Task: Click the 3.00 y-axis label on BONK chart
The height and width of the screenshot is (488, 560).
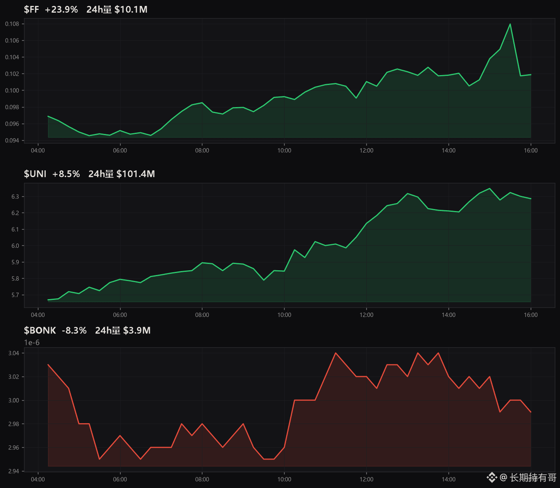Action: 13,400
